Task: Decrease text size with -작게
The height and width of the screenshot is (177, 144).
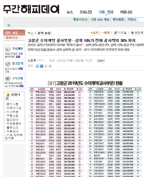Action: pyautogui.click(x=106, y=33)
